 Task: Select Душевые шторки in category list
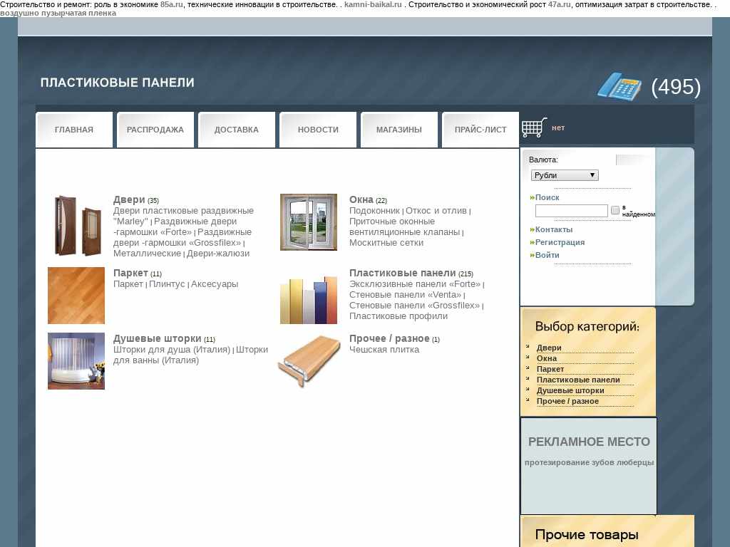(x=570, y=390)
